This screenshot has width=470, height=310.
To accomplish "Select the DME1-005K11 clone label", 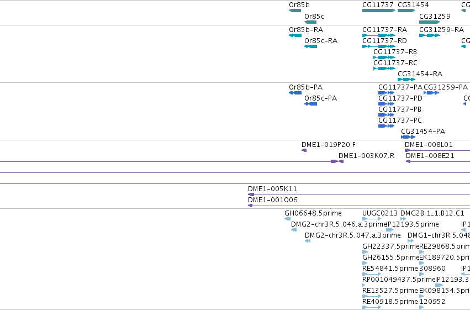I will point(272,189).
